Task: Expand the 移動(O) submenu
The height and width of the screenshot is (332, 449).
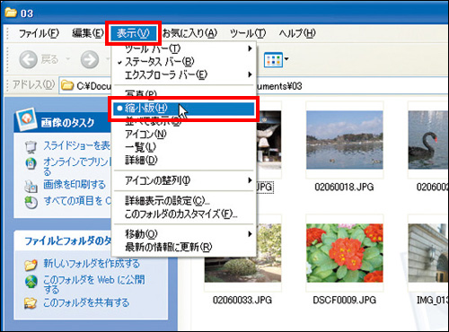Action: [184, 234]
